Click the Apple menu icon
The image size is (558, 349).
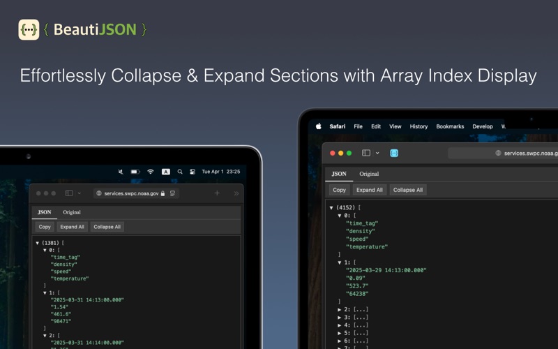[x=319, y=126]
